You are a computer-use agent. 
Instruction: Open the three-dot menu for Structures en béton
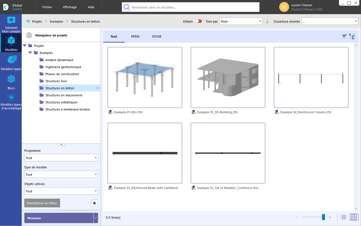click(97, 88)
